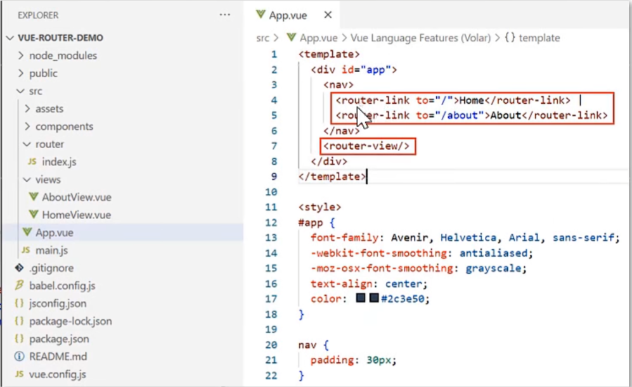Viewport: 632px width, 387px height.
Task: Open README.md file
Action: [x=58, y=357]
